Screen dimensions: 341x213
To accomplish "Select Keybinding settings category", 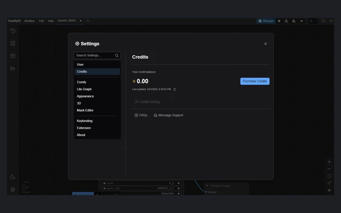I will click(x=97, y=121).
